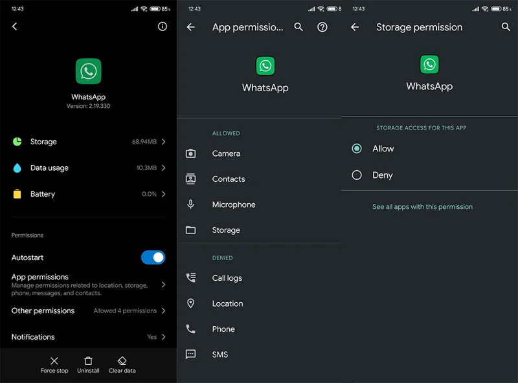Open SMS permission entry
518x383 pixels.
point(259,355)
